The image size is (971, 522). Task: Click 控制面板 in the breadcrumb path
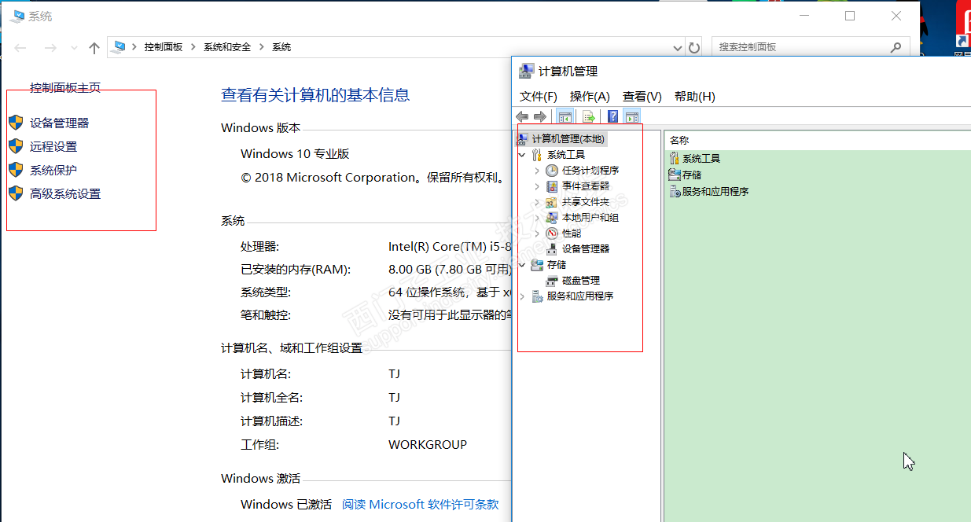click(164, 47)
